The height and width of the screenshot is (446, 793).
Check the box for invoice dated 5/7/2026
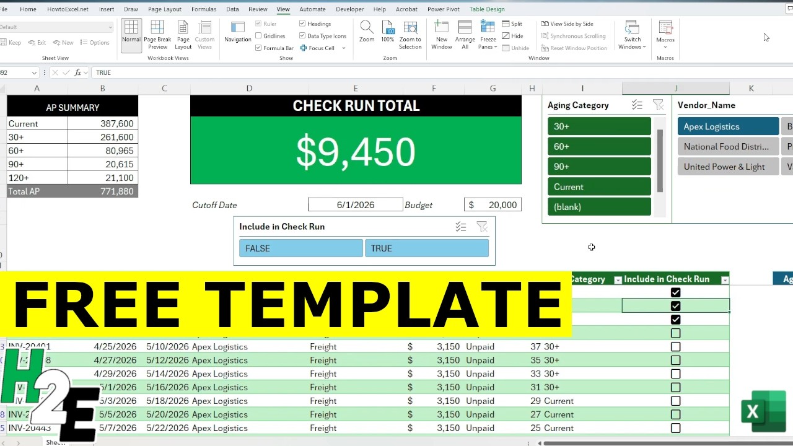click(675, 428)
